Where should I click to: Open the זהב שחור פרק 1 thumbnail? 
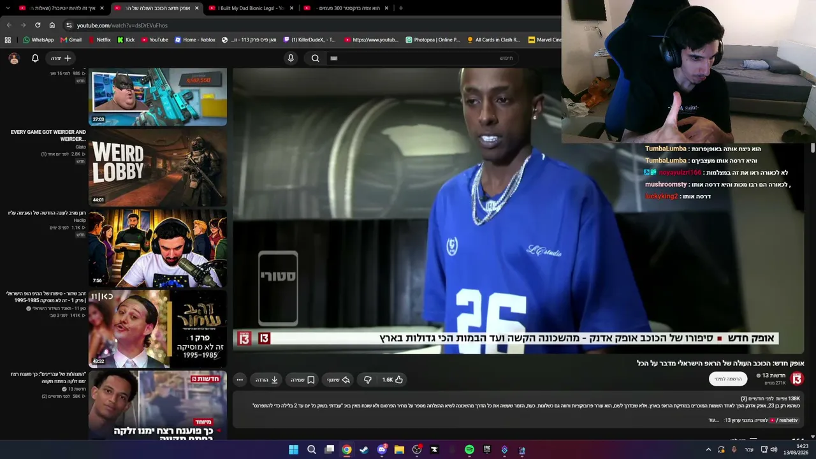click(157, 328)
